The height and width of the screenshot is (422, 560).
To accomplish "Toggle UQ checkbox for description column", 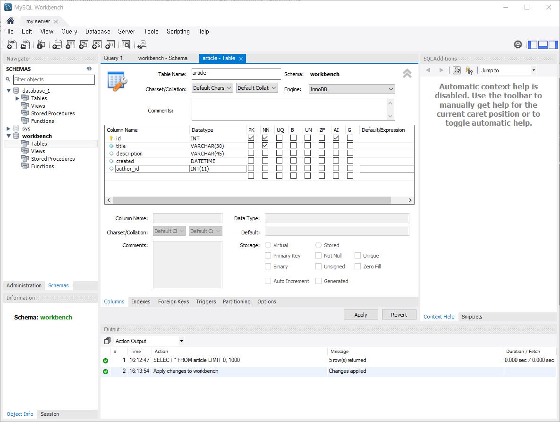I will 279,153.
